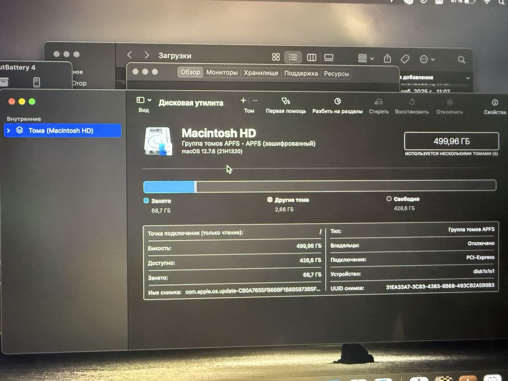Screen dimensions: 508x381
Task: Click the 499,96 ГБ capacity box
Action: click(451, 142)
